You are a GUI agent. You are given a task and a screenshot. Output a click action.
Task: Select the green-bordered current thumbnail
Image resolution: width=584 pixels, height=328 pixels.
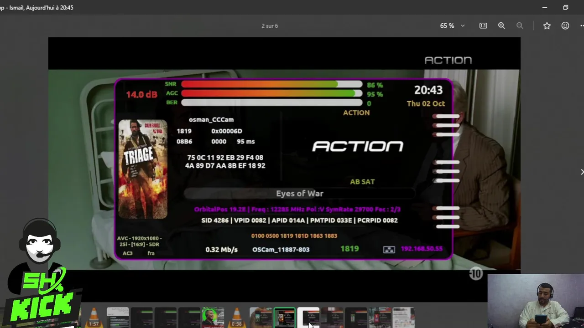coord(284,318)
